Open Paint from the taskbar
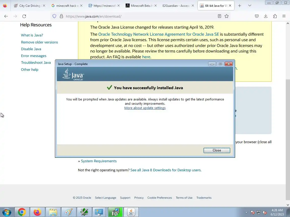 tap(69, 212)
